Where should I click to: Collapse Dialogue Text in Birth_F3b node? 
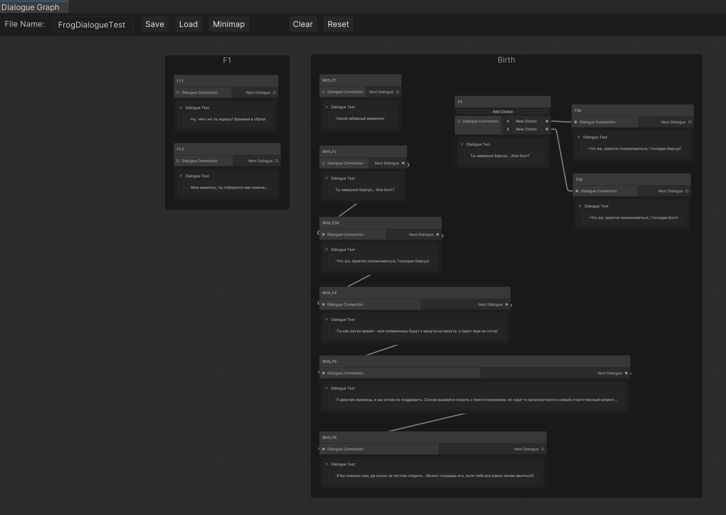(x=327, y=250)
